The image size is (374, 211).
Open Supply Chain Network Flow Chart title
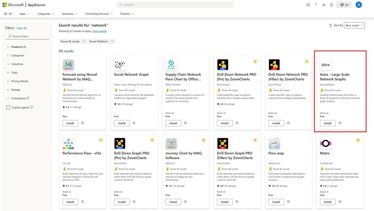pyautogui.click(x=183, y=77)
